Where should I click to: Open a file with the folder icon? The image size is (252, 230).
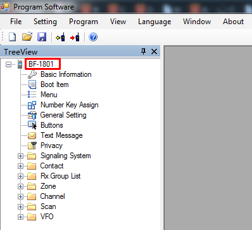(x=27, y=37)
